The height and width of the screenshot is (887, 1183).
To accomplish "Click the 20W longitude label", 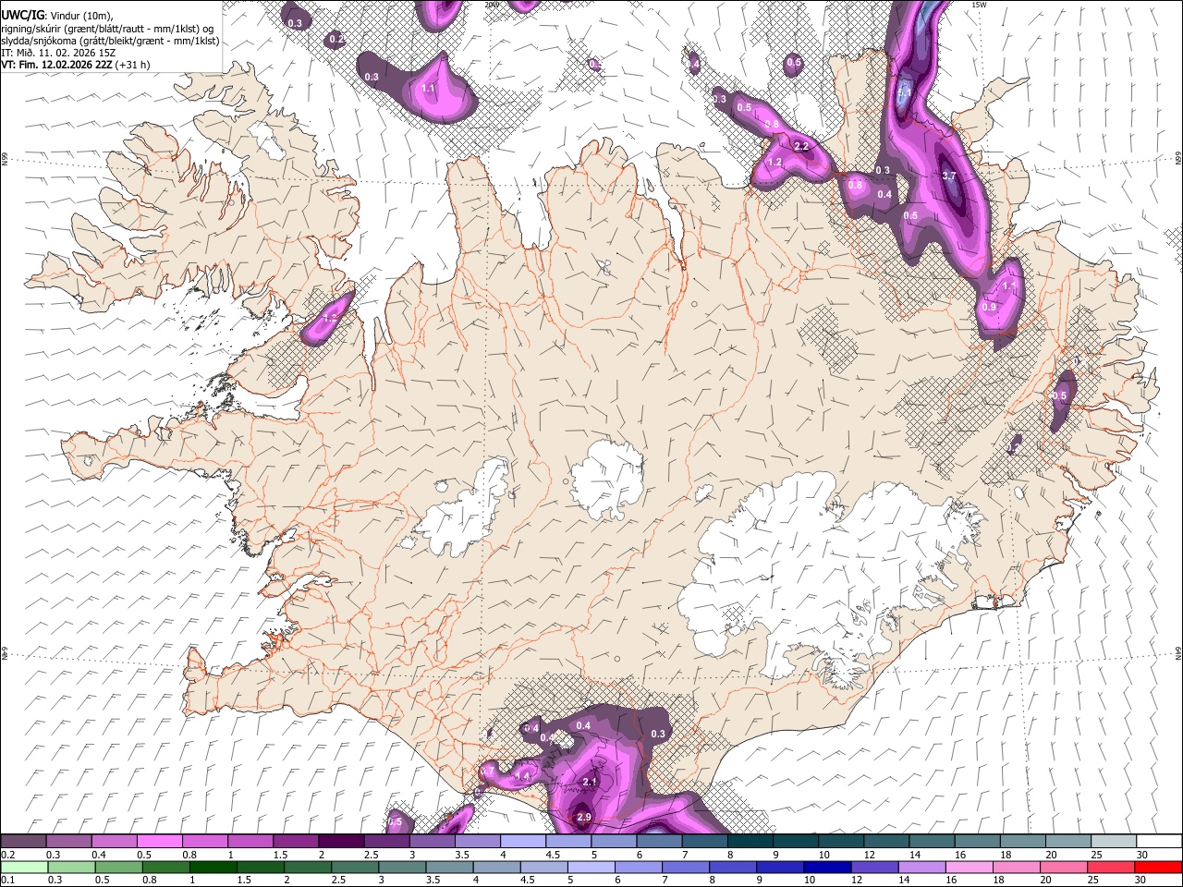I will tap(492, 5).
